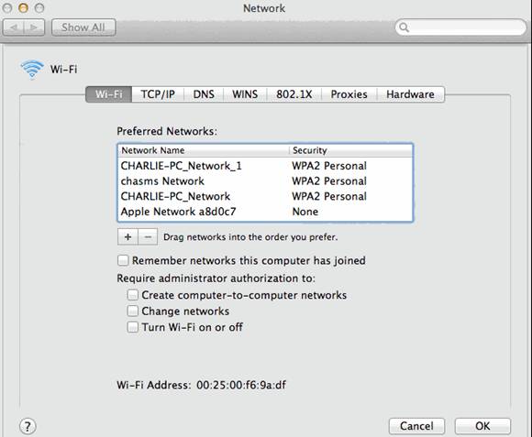Switch to the TCP/IP tab
The width and height of the screenshot is (532, 437).
pos(158,94)
